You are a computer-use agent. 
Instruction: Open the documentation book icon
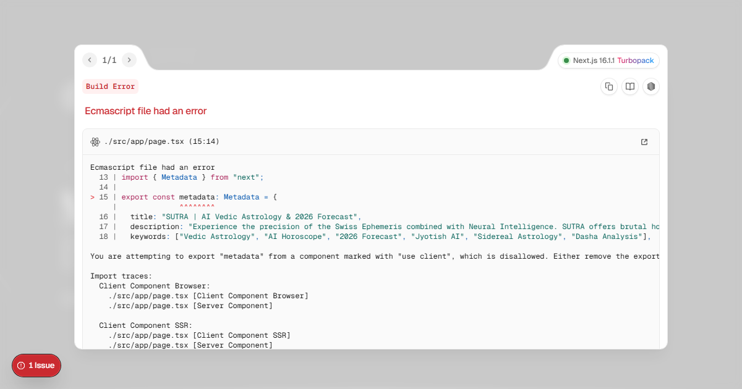pos(630,86)
